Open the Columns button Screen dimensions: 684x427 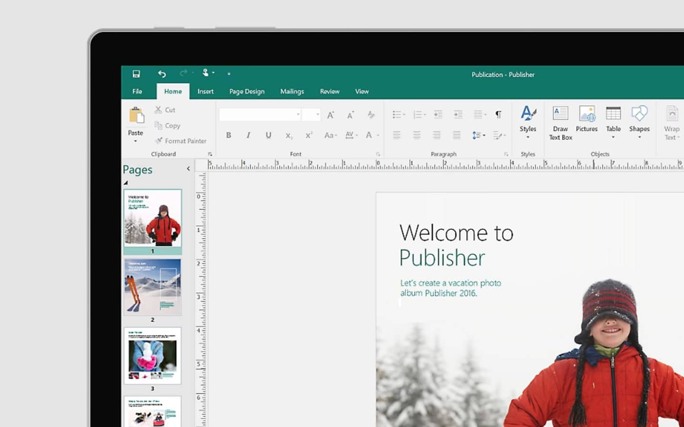point(480,115)
